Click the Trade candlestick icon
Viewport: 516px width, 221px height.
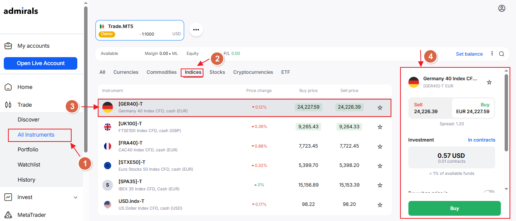tap(8, 105)
